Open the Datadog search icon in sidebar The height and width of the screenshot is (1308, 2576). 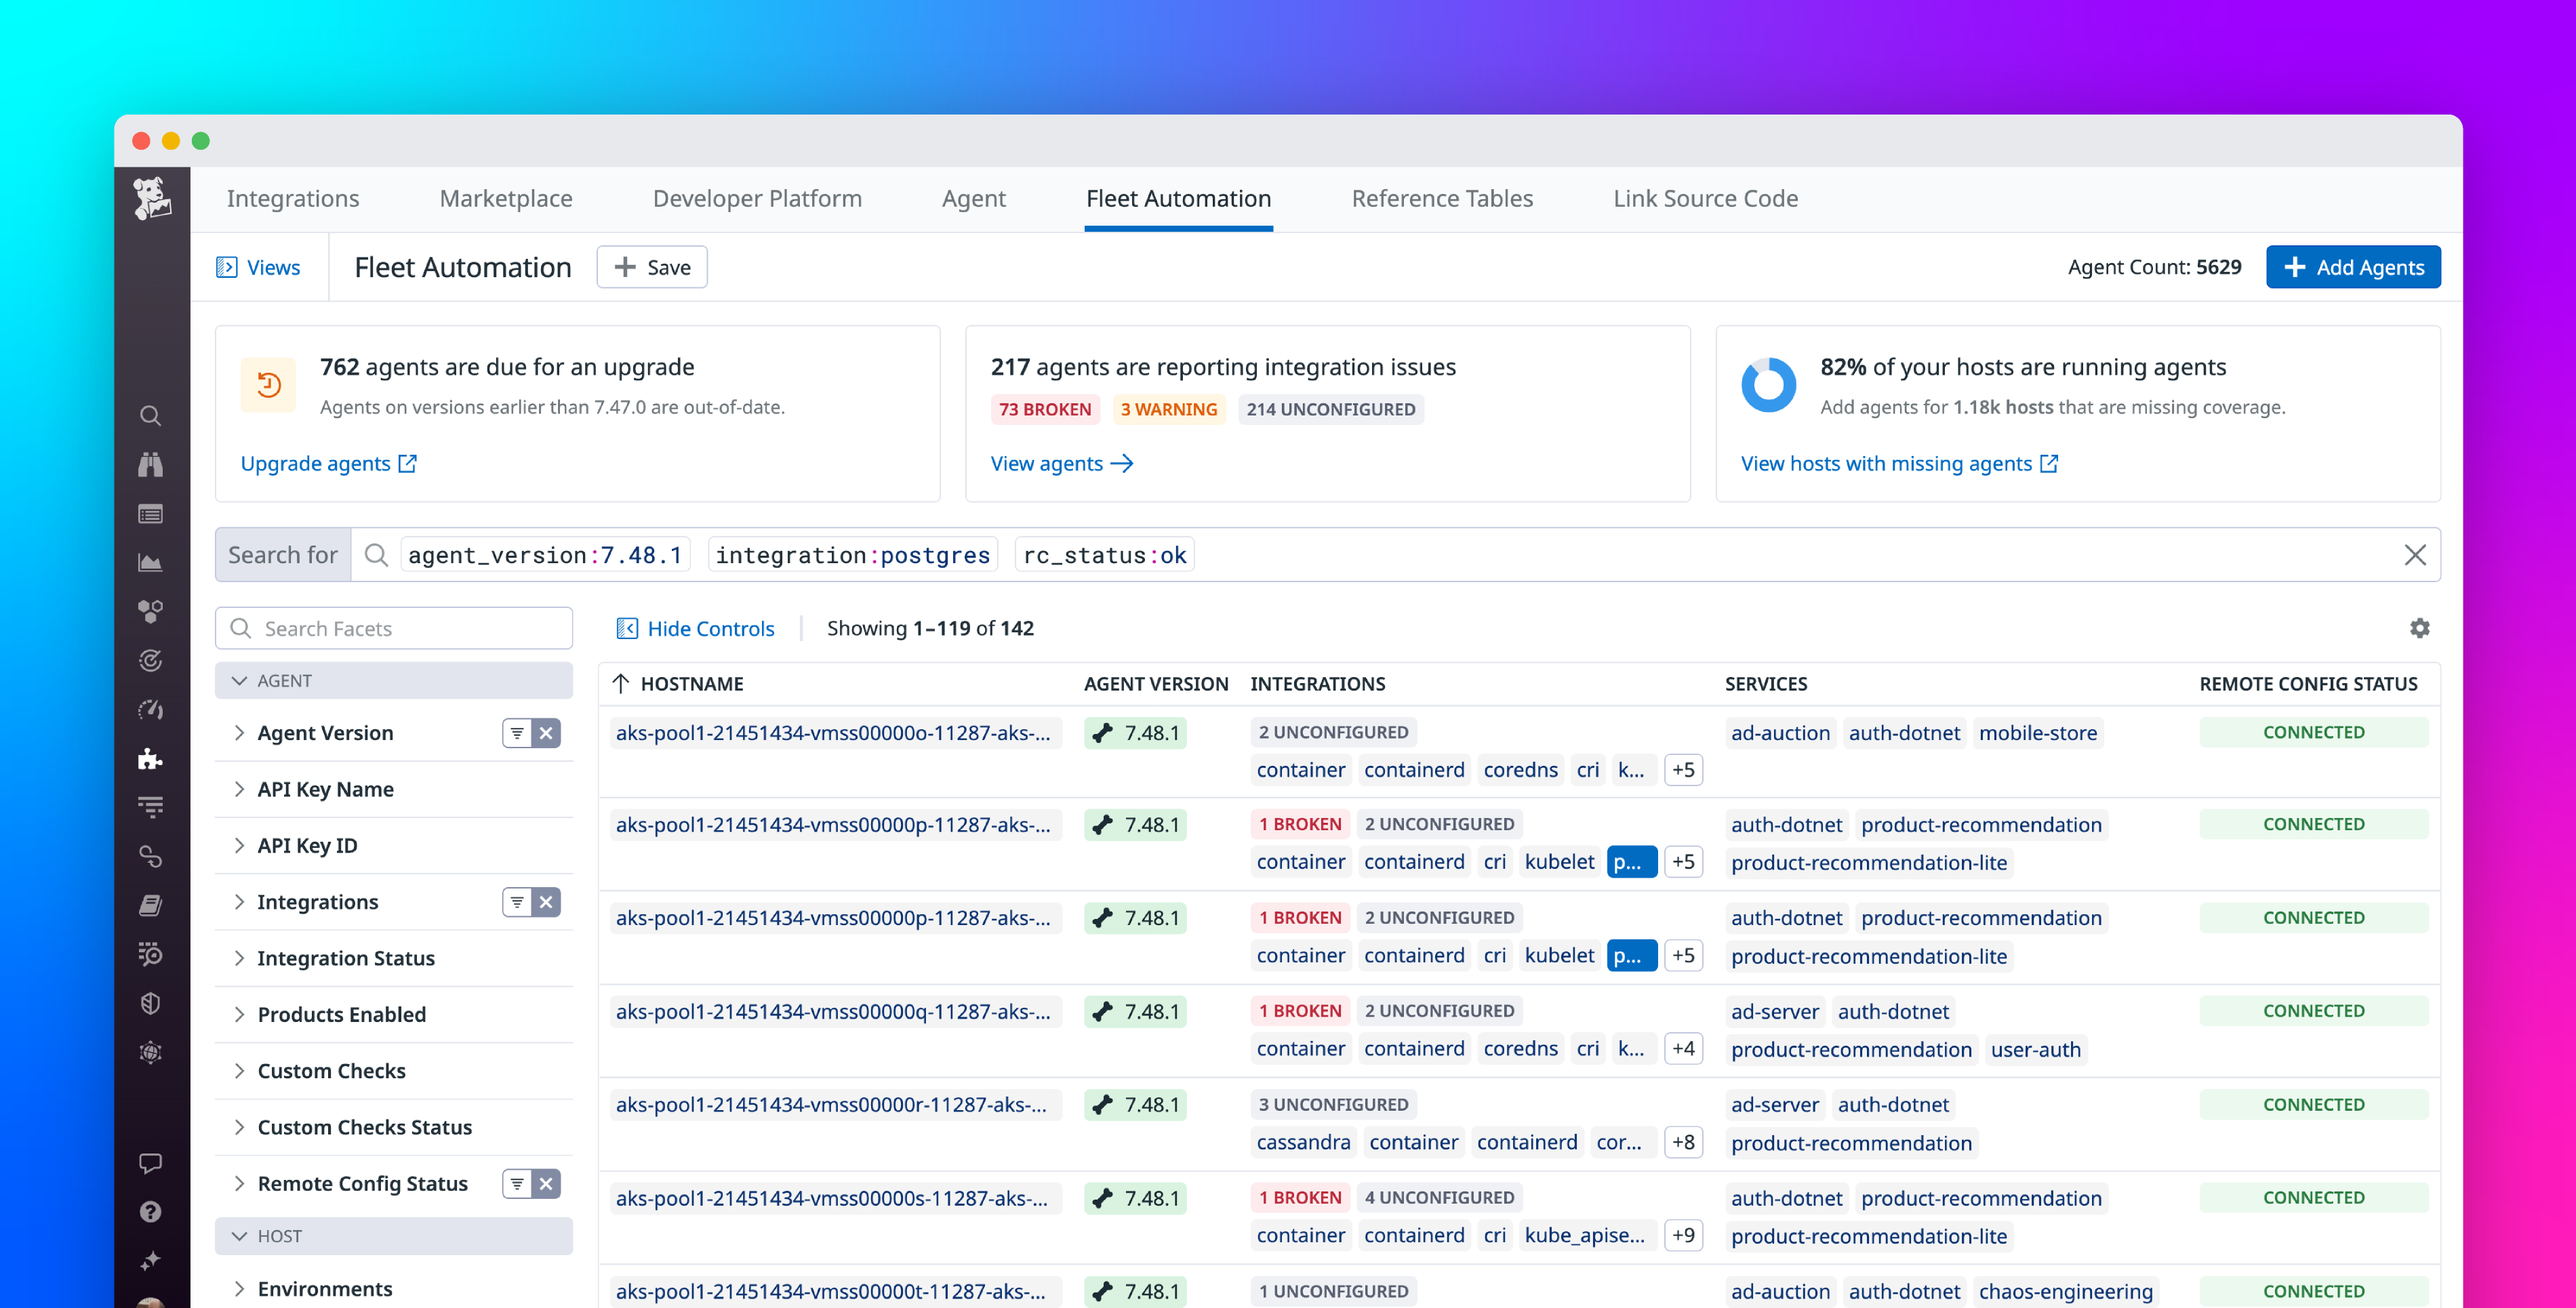pos(151,414)
